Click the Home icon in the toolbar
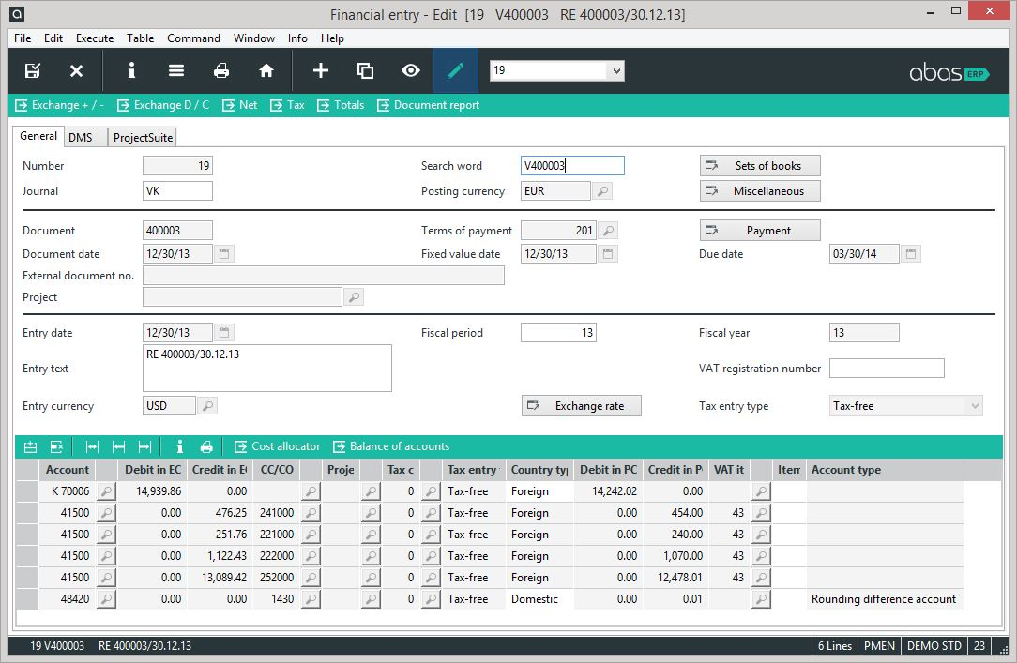This screenshot has width=1017, height=663. (267, 70)
